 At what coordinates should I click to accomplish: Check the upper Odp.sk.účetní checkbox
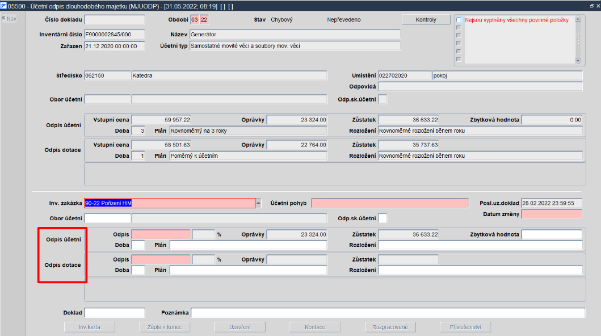click(x=383, y=99)
